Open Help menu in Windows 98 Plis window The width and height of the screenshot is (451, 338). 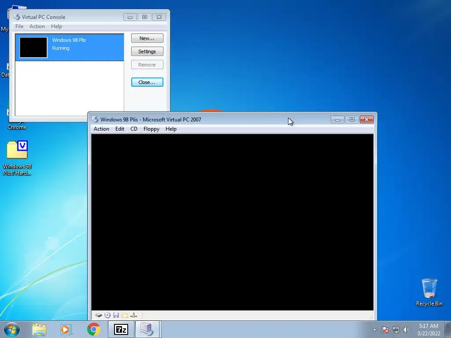(x=171, y=129)
